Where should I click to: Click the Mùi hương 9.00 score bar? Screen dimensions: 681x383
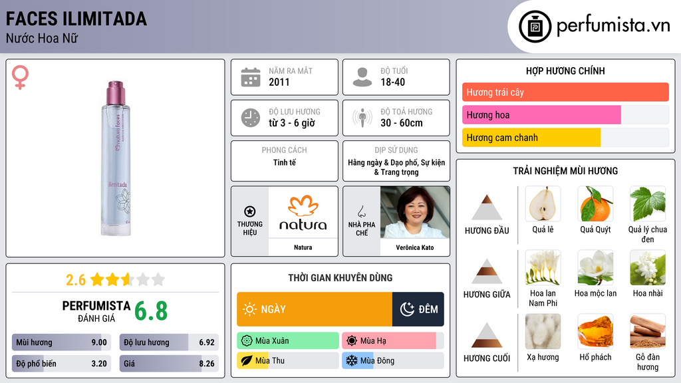[61, 342]
